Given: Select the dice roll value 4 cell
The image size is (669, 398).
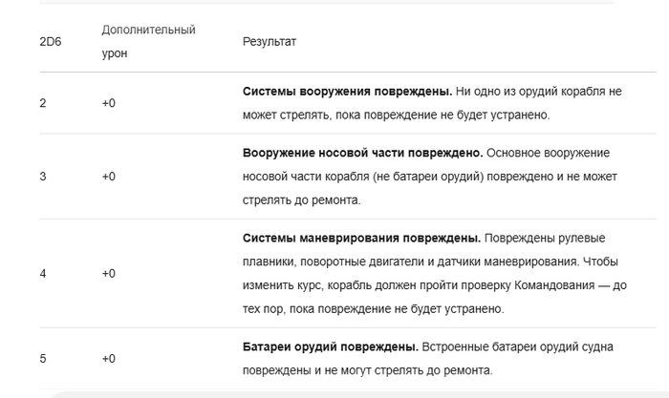Looking at the screenshot, I should coord(43,274).
